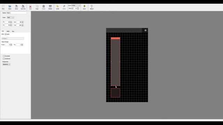Open the Color dropdown showing Red

click(x=10, y=17)
